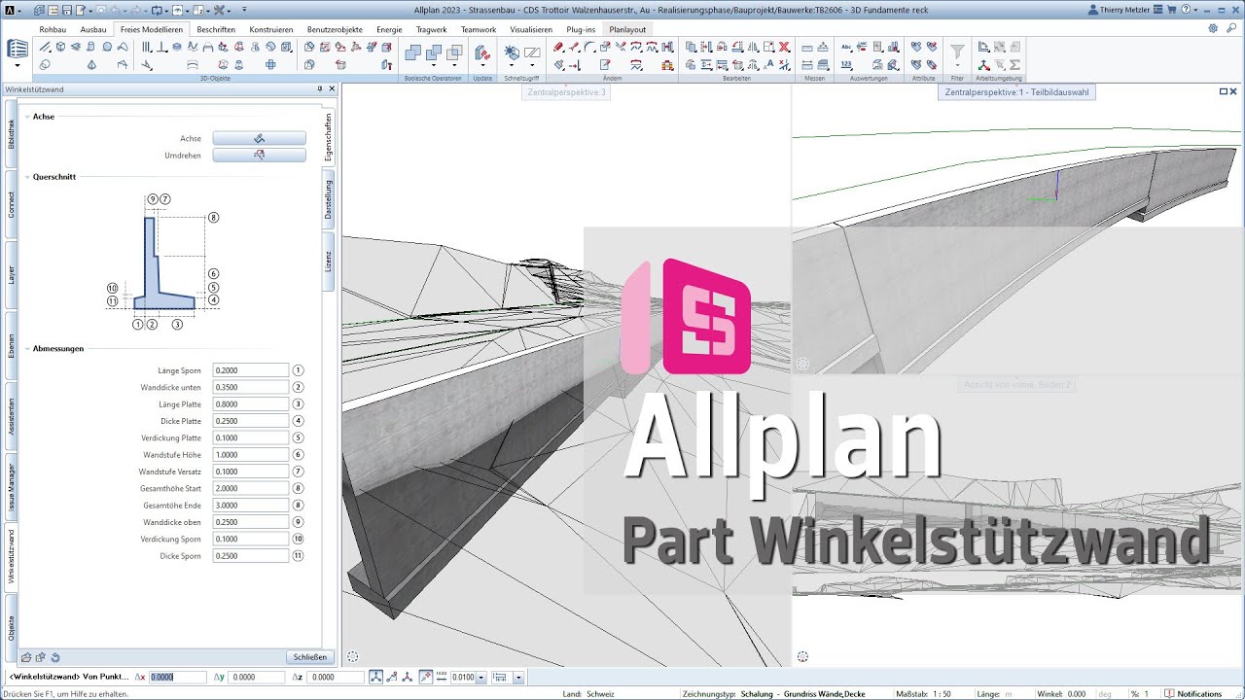Image resolution: width=1245 pixels, height=700 pixels.
Task: Open the Bibliothek sidebar tab
Action: coord(12,134)
